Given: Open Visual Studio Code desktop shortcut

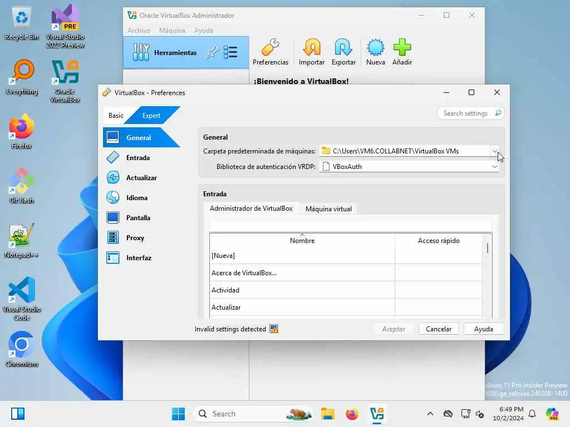Looking at the screenshot, I should [x=22, y=299].
